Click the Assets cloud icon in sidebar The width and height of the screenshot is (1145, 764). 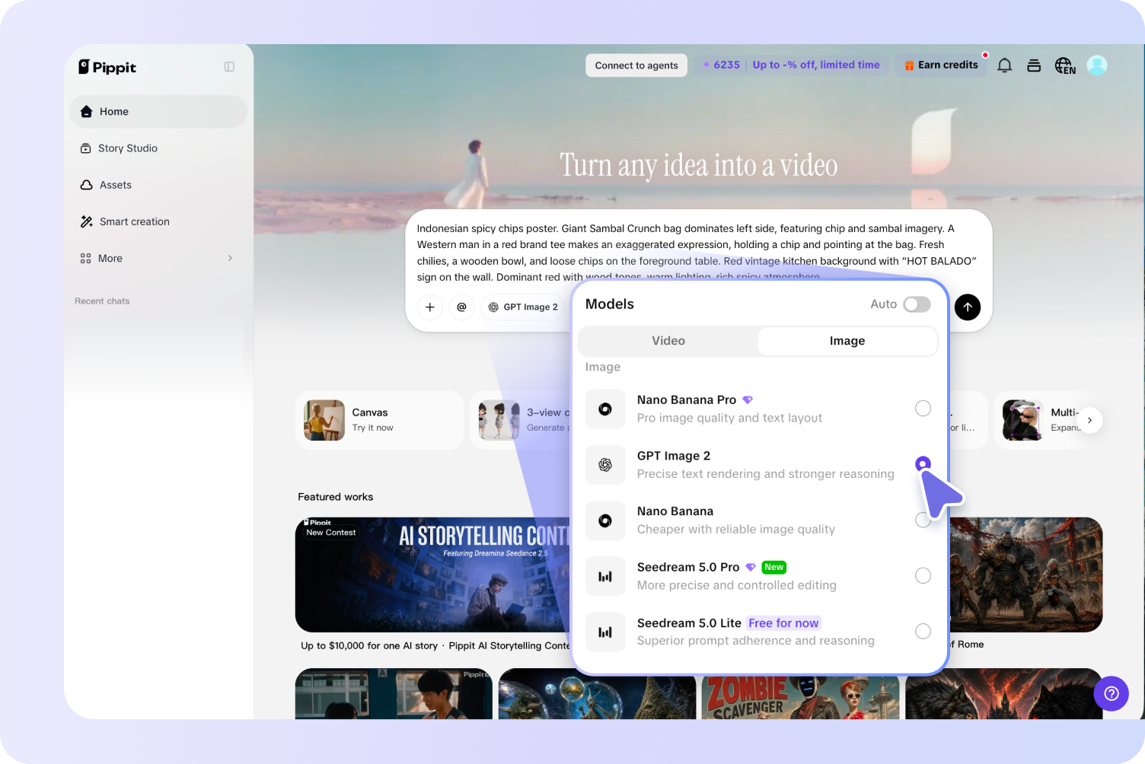coord(87,185)
